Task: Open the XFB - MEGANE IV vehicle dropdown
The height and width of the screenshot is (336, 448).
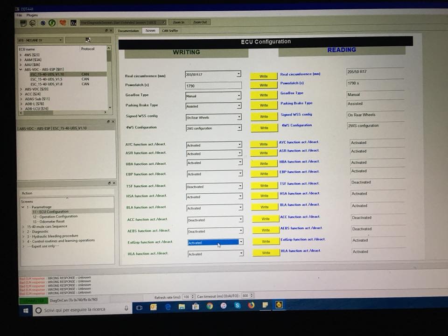Action: point(40,40)
